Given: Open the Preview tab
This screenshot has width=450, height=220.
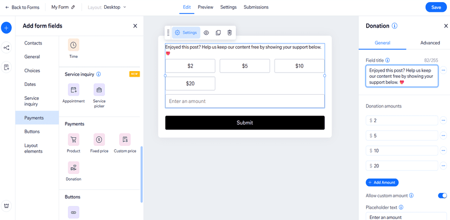Looking at the screenshot, I should pos(206,7).
